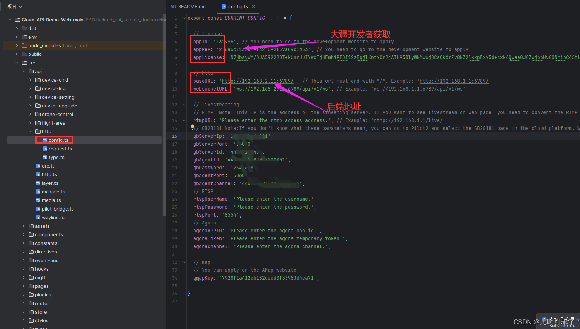580x329 pixels.
Task: Click the request.ts TypeScript file icon
Action: [45, 149]
